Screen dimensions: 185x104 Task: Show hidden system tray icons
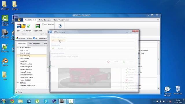click(x=154, y=101)
